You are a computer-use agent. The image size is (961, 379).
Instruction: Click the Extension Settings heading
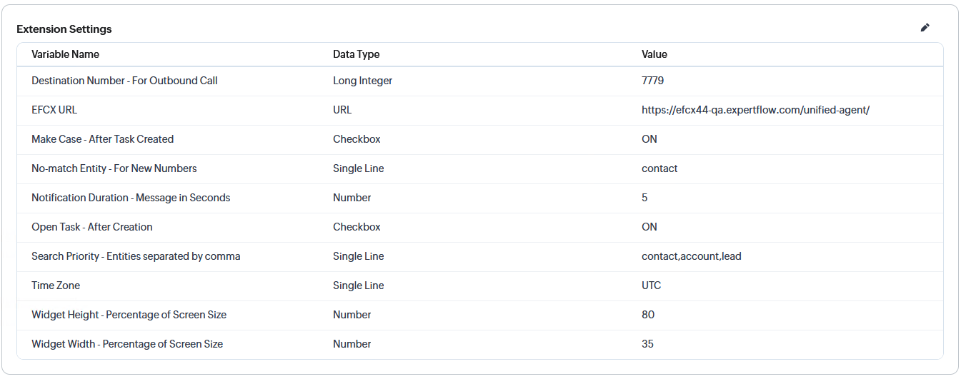coord(64,29)
